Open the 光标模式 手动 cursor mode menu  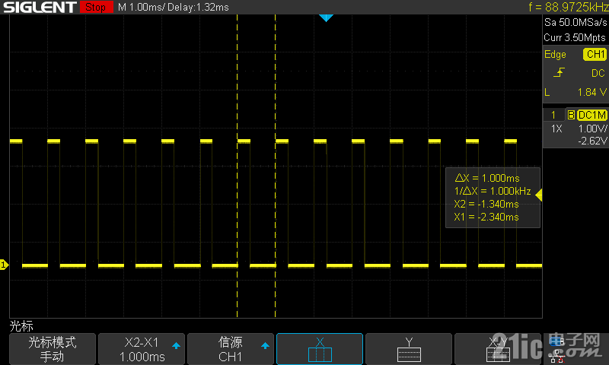pos(53,349)
